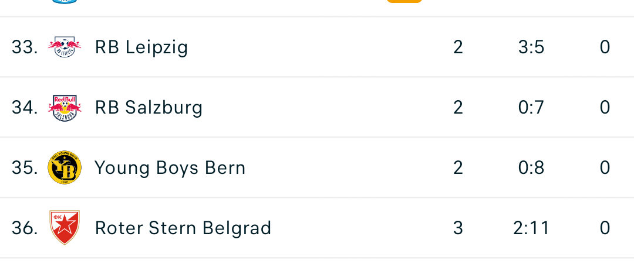The width and height of the screenshot is (634, 267).
Task: Click the partially visible blue club logo
Action: [65, 1]
